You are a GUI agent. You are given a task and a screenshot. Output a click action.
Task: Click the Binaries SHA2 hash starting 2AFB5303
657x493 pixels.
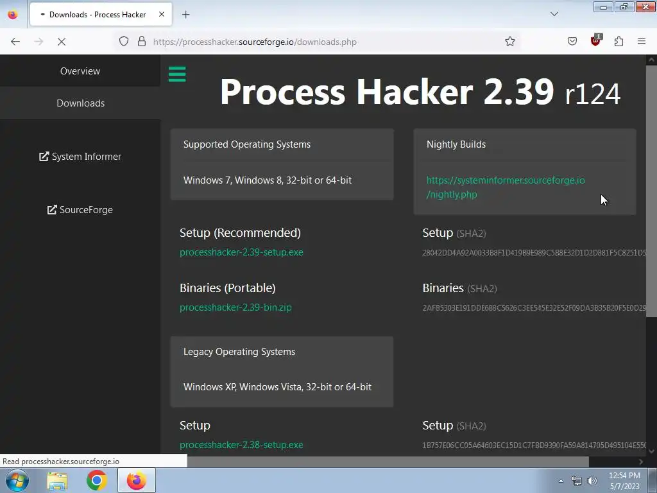click(534, 307)
